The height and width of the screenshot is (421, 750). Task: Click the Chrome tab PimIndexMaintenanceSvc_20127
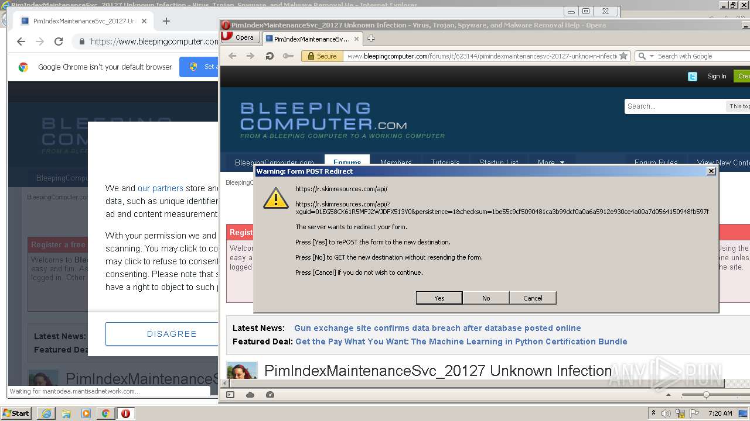click(x=84, y=21)
